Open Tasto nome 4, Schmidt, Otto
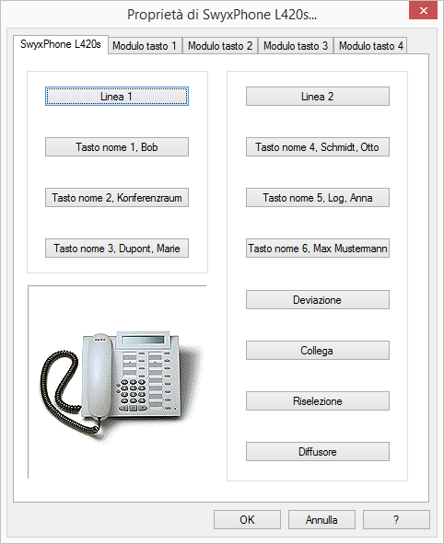 coord(318,146)
